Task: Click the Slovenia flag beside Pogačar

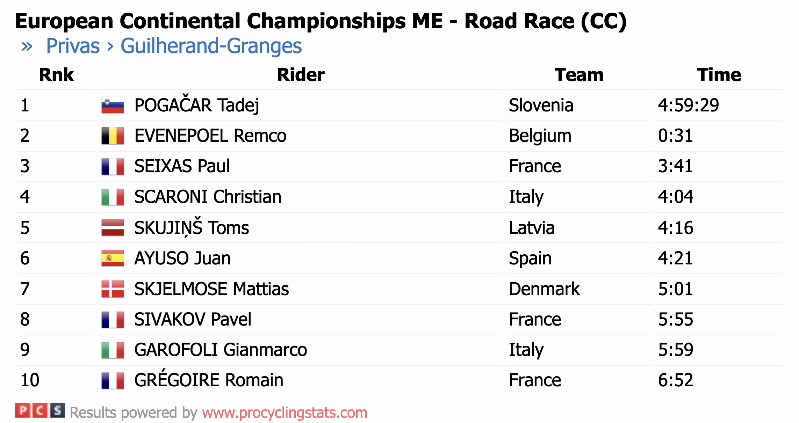Action: point(113,105)
